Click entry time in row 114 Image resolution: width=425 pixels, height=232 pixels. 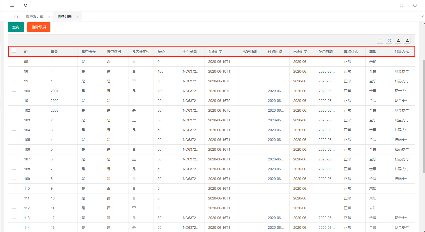click(221, 227)
